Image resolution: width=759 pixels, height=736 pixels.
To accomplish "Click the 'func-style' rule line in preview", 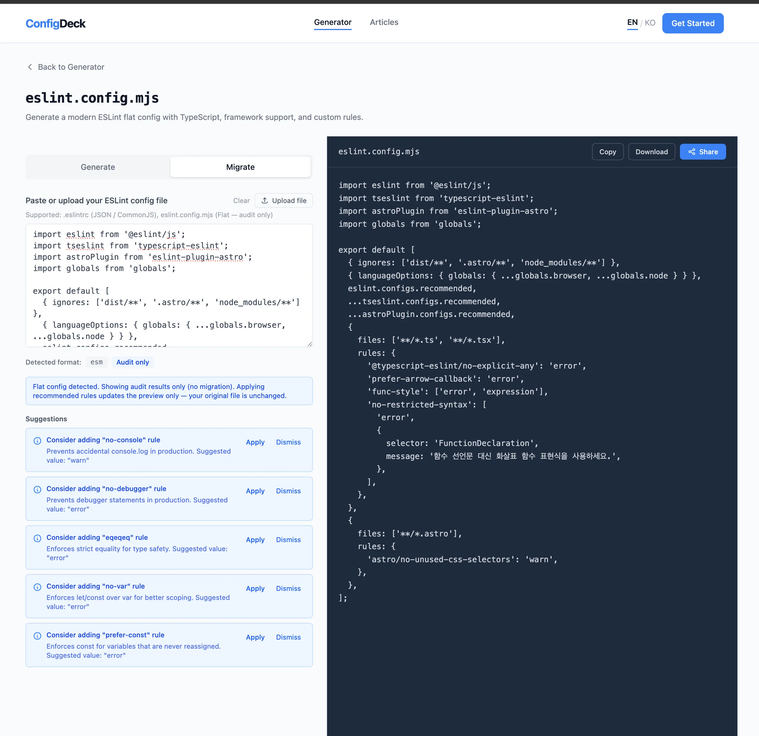I will tap(457, 392).
